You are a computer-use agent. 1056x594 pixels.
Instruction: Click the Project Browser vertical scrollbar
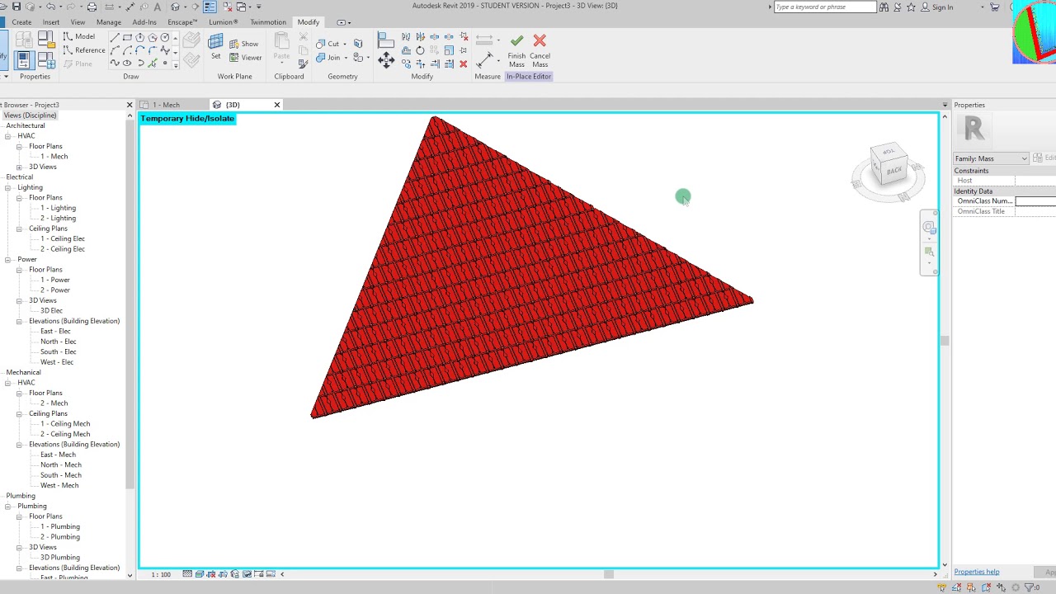(x=130, y=305)
